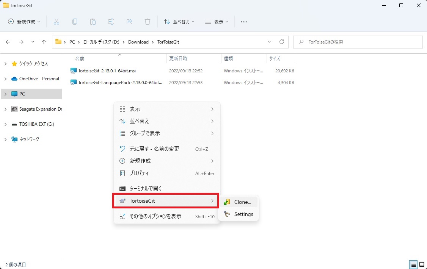Expand ネットワーク tree node
The image size is (427, 269).
click(x=5, y=139)
